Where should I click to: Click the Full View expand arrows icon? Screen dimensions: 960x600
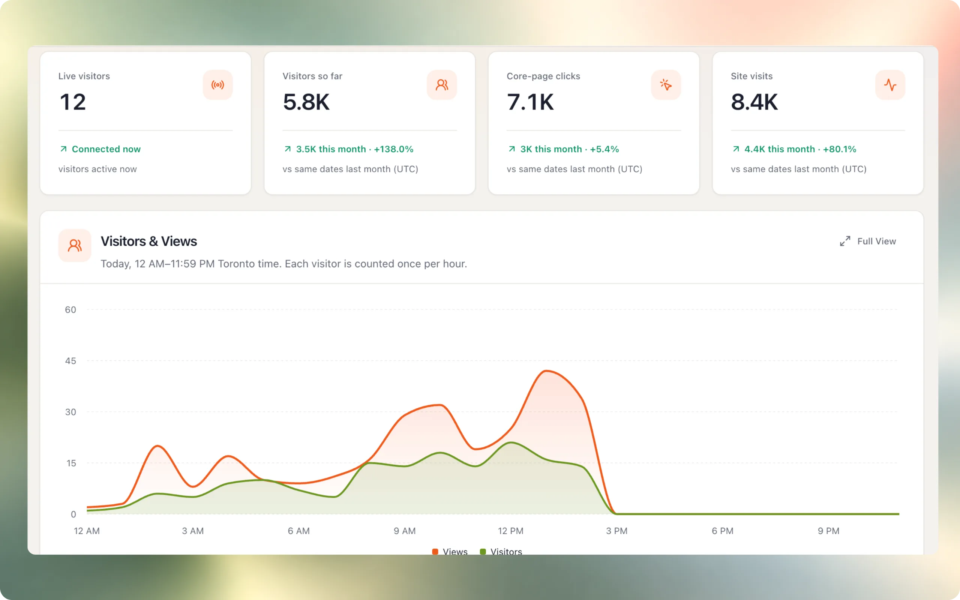[845, 241]
